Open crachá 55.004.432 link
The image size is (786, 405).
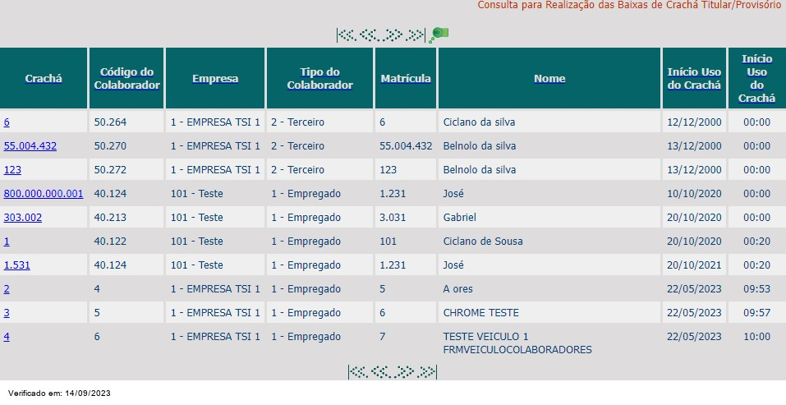click(30, 146)
